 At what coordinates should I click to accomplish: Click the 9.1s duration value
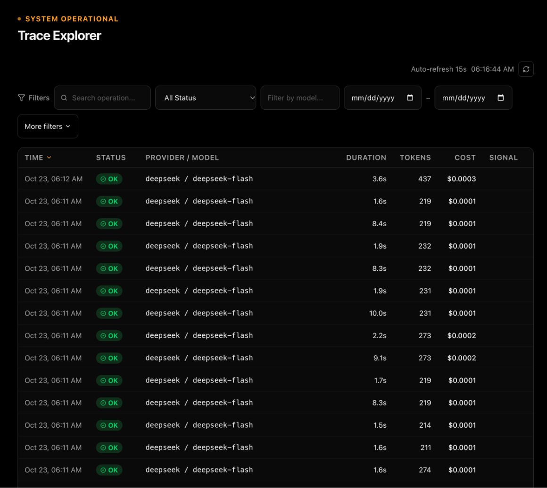tap(380, 358)
